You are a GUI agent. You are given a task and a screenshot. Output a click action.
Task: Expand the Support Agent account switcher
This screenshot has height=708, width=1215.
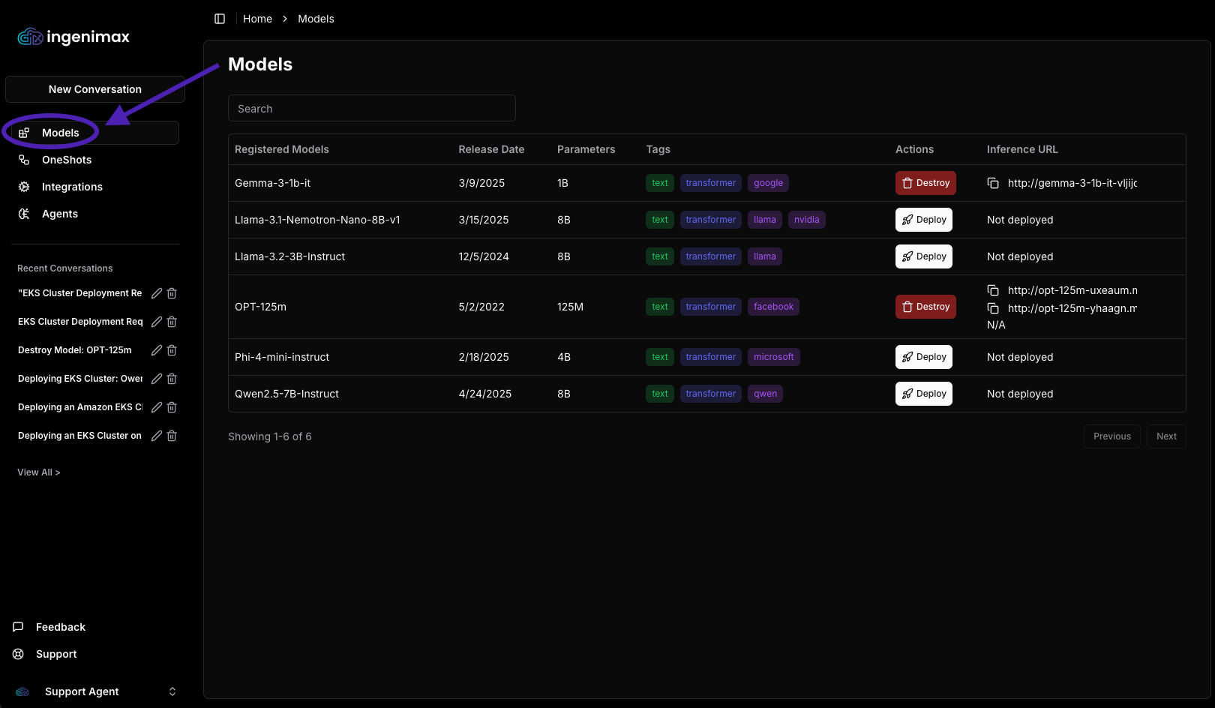(x=172, y=691)
